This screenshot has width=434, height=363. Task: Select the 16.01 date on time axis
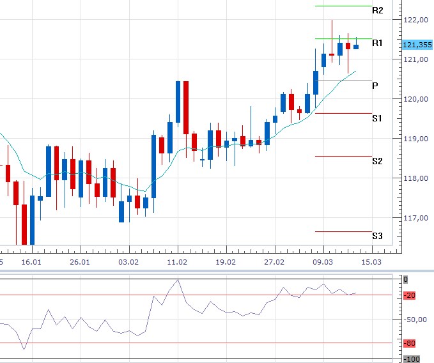coord(31,262)
